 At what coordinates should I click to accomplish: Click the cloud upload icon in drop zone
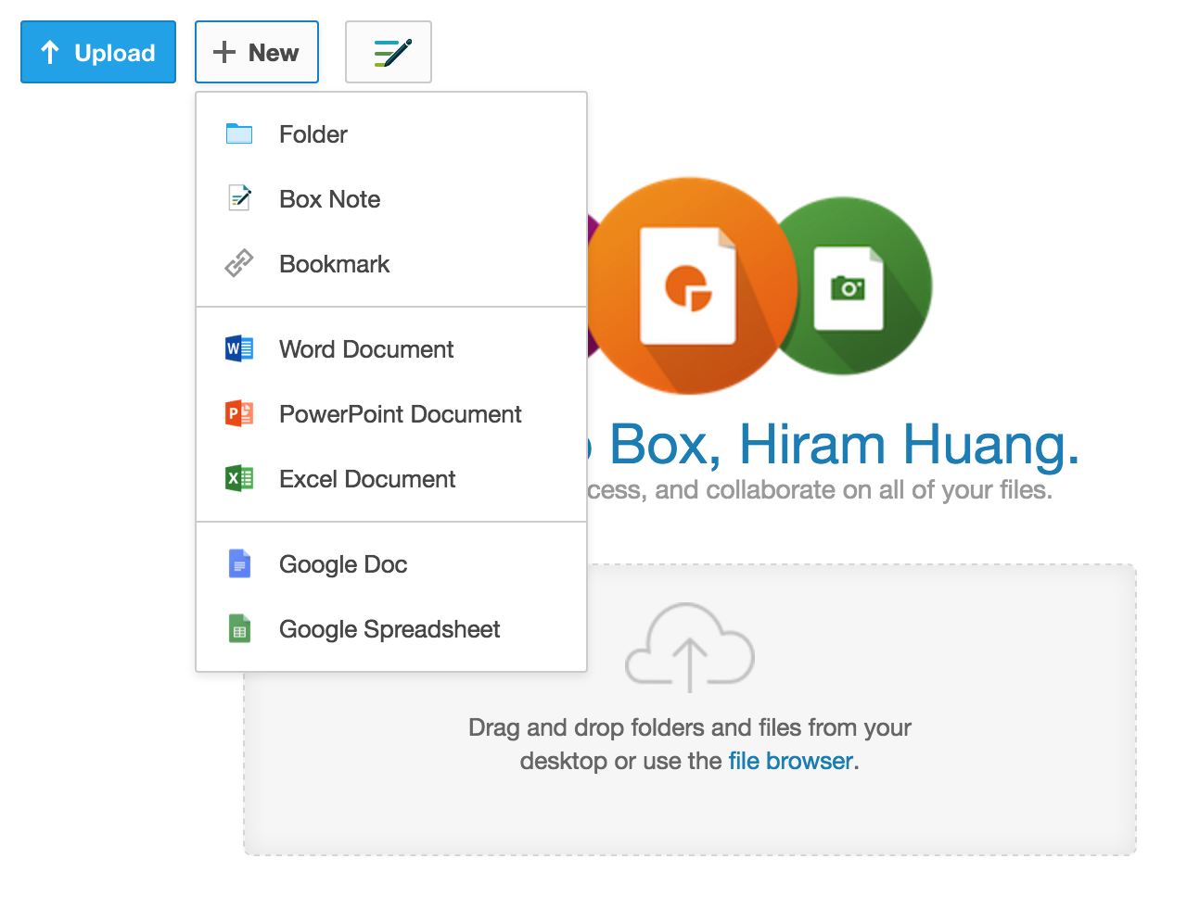tap(690, 647)
